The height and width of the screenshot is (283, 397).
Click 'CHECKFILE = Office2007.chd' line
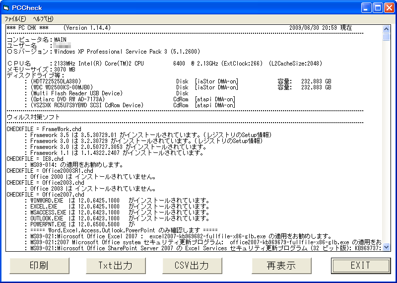pos(46,195)
